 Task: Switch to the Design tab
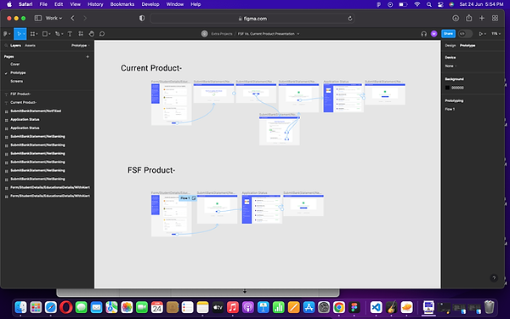[450, 46]
